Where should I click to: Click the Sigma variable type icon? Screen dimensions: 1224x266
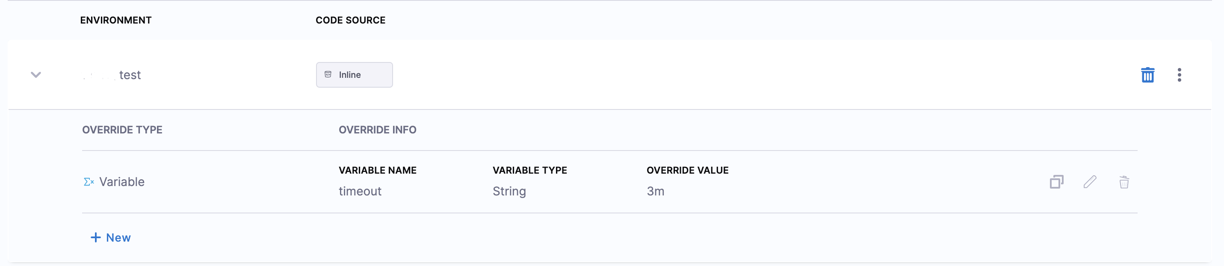89,182
